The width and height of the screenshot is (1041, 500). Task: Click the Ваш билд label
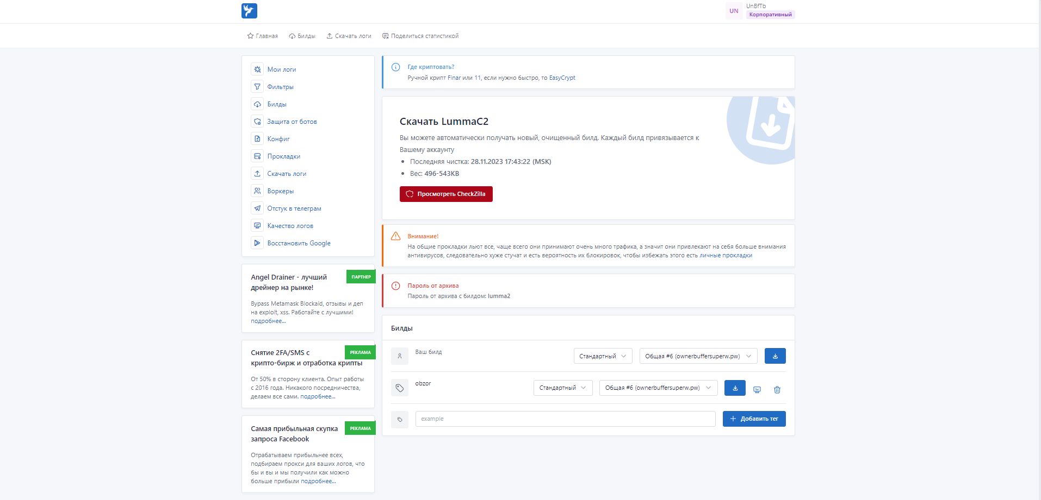(x=429, y=352)
